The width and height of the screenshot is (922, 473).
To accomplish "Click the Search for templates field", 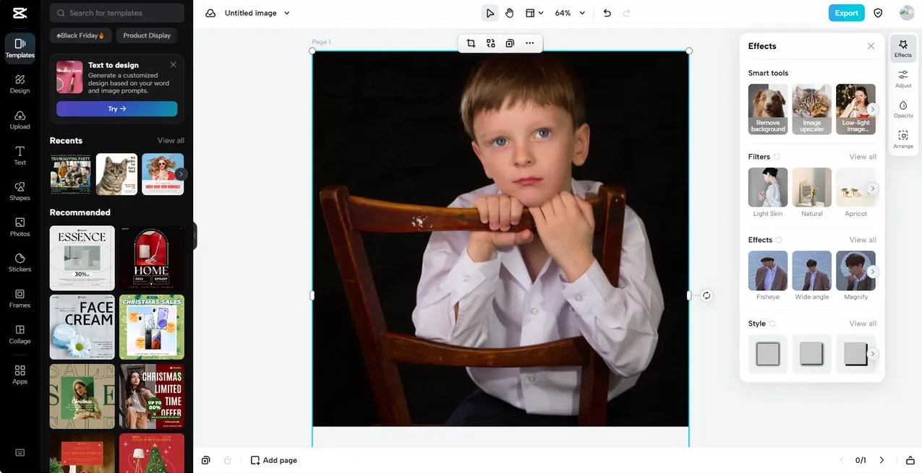I will 116,13.
